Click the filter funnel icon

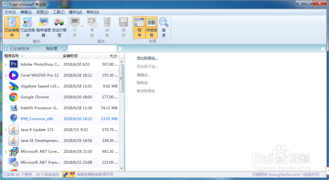(64, 49)
